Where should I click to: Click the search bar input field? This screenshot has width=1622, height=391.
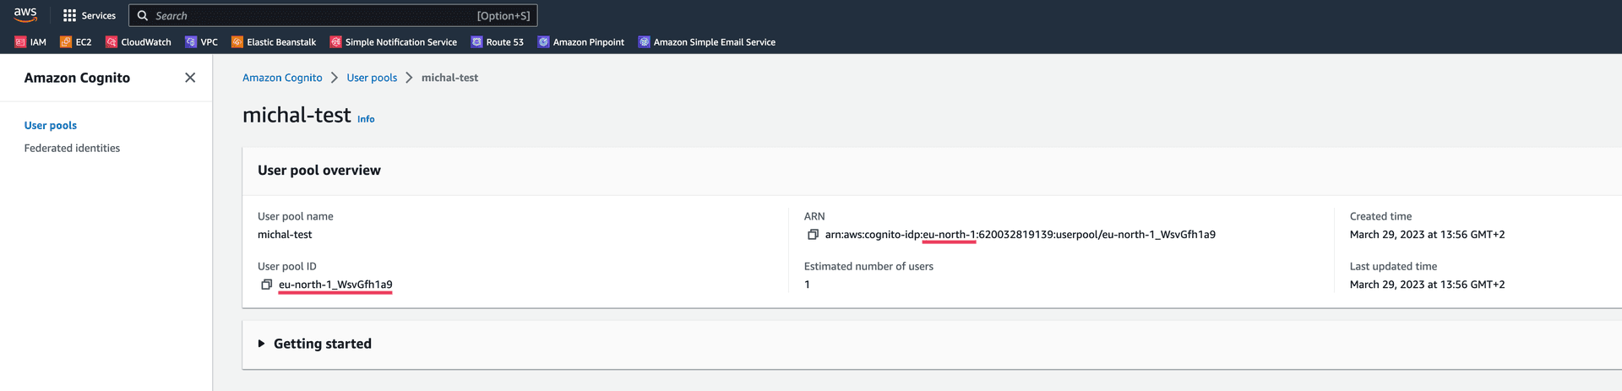[x=313, y=15]
